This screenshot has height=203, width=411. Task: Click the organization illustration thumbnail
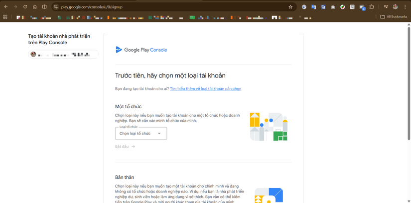coord(269,127)
